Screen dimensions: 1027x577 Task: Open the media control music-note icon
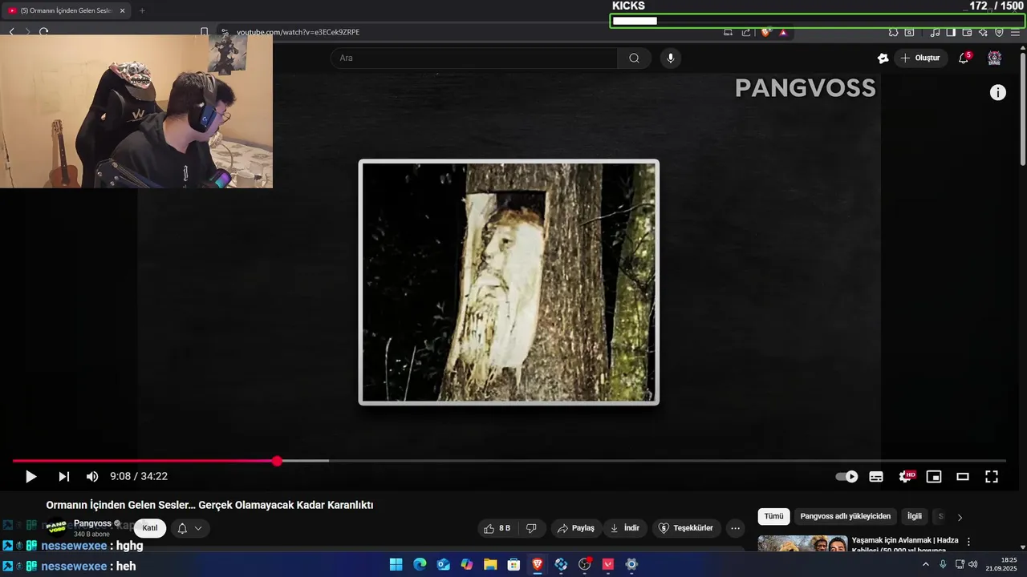[x=935, y=32]
